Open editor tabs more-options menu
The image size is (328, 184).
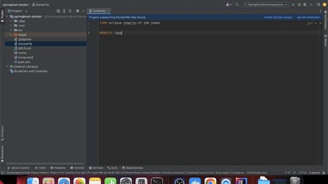(320, 11)
